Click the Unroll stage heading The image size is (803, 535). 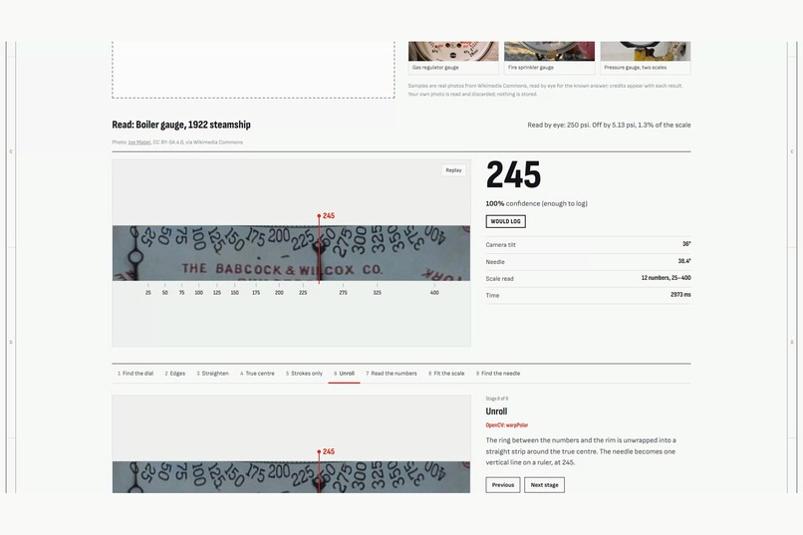pyautogui.click(x=496, y=411)
